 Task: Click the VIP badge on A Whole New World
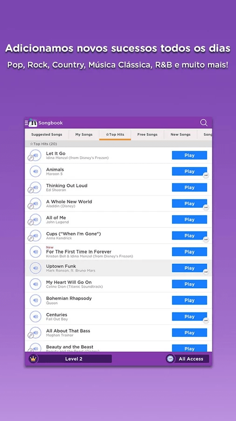tap(206, 208)
